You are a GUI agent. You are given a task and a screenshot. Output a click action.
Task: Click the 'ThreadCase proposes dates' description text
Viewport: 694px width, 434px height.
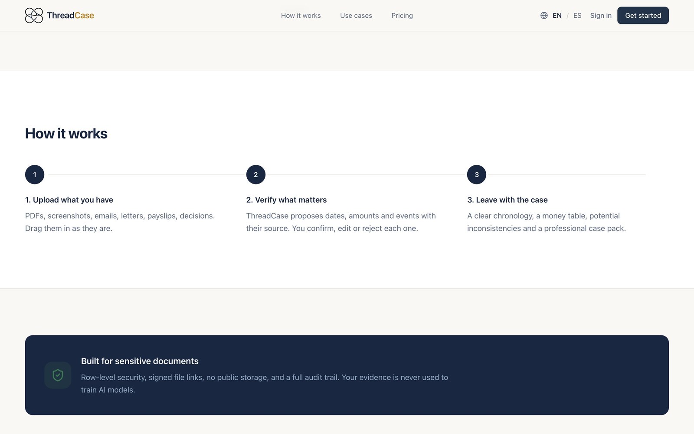click(341, 222)
